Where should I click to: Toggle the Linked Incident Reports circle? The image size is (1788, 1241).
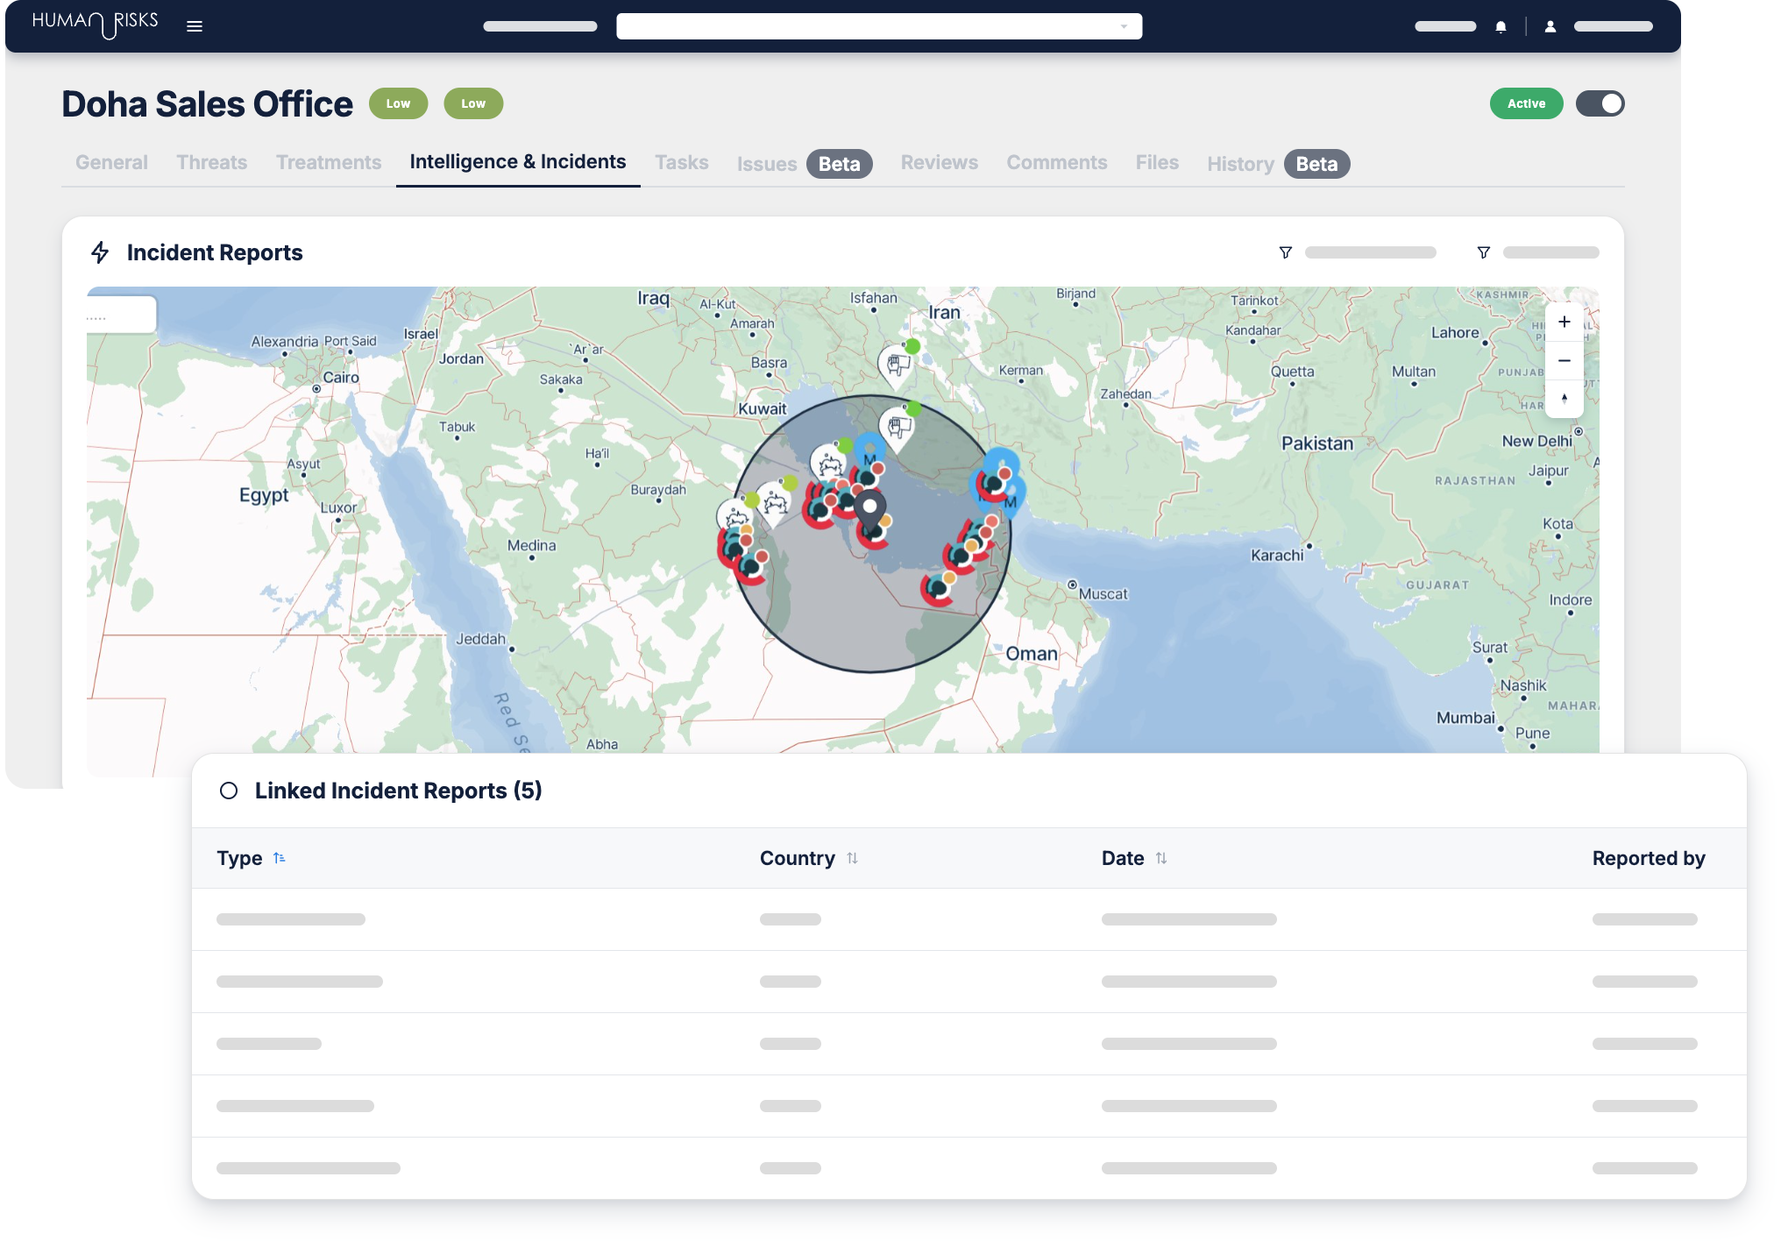[229, 791]
